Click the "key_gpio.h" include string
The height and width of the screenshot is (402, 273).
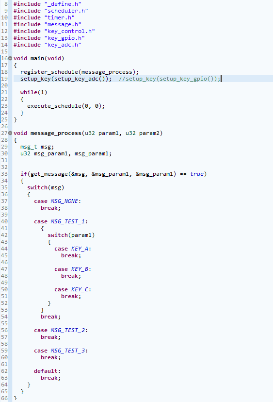[x=64, y=38]
